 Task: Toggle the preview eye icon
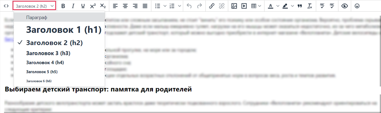pyautogui.click(x=344, y=6)
